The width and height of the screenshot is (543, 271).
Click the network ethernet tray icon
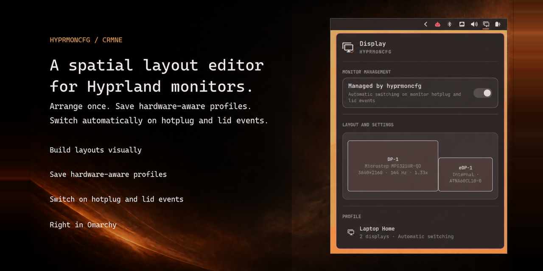[462, 24]
